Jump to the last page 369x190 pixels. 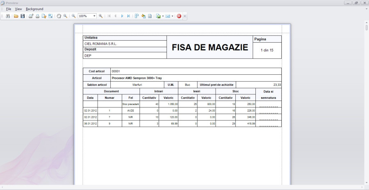(128, 16)
